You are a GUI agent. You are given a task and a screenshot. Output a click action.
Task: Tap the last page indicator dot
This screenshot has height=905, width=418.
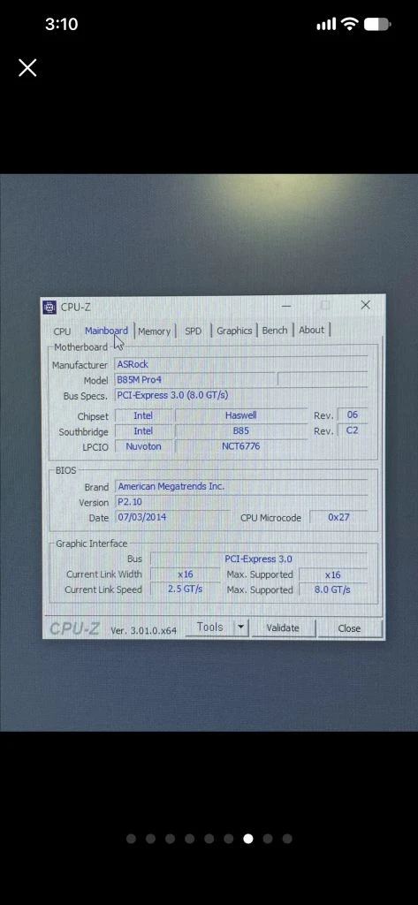coord(287,839)
